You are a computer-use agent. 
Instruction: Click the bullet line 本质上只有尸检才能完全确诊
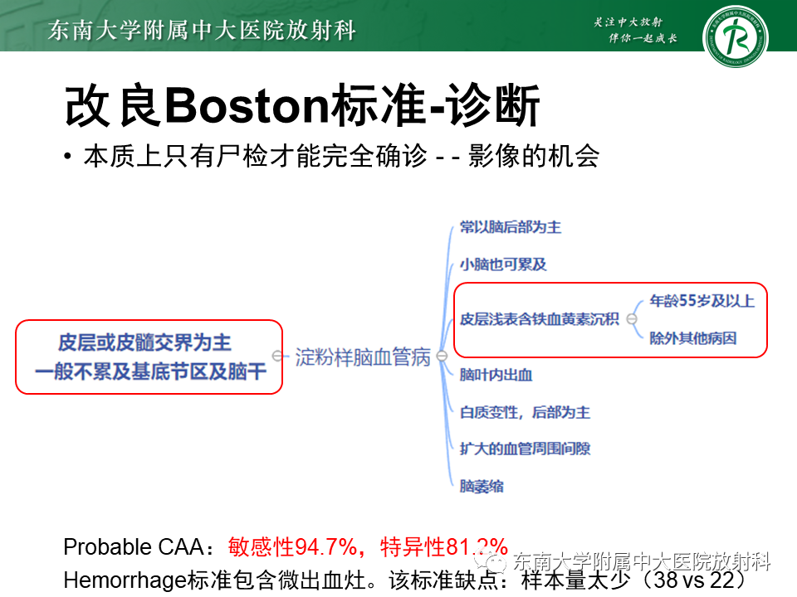coord(256,155)
